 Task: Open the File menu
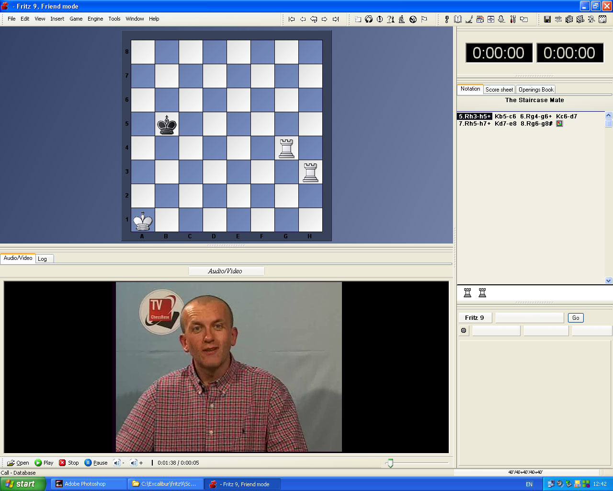pos(11,19)
